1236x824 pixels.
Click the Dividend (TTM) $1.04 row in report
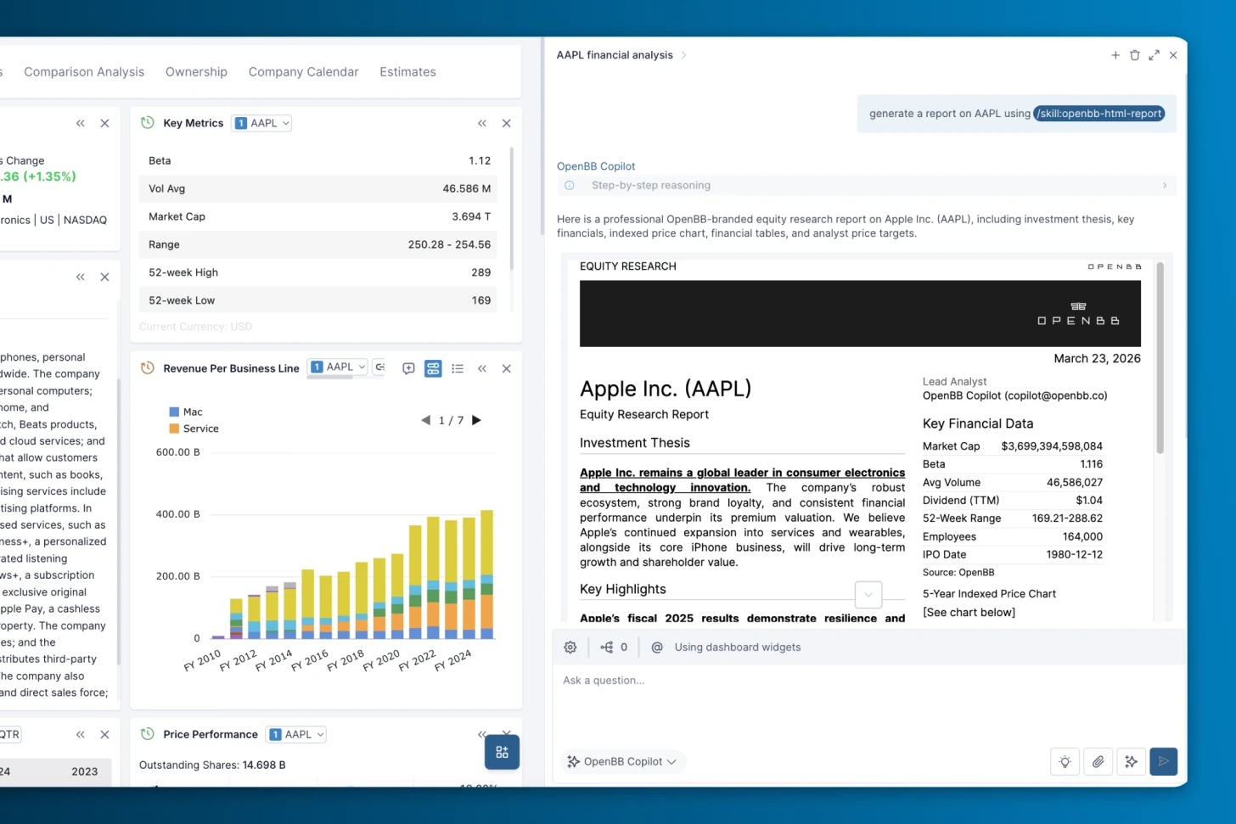(1013, 501)
